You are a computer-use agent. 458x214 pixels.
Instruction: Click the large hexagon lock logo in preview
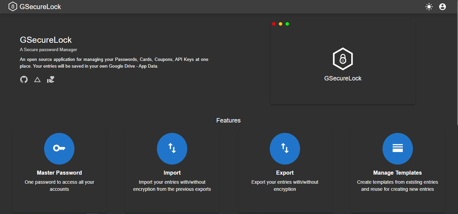point(343,59)
